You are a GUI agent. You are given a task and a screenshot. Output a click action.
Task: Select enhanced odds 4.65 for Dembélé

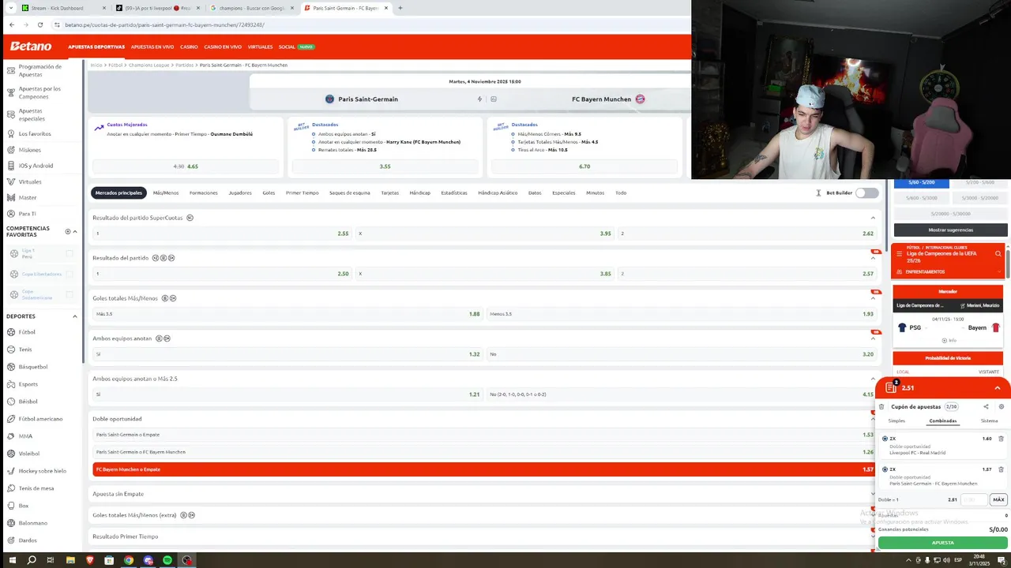coord(186,166)
